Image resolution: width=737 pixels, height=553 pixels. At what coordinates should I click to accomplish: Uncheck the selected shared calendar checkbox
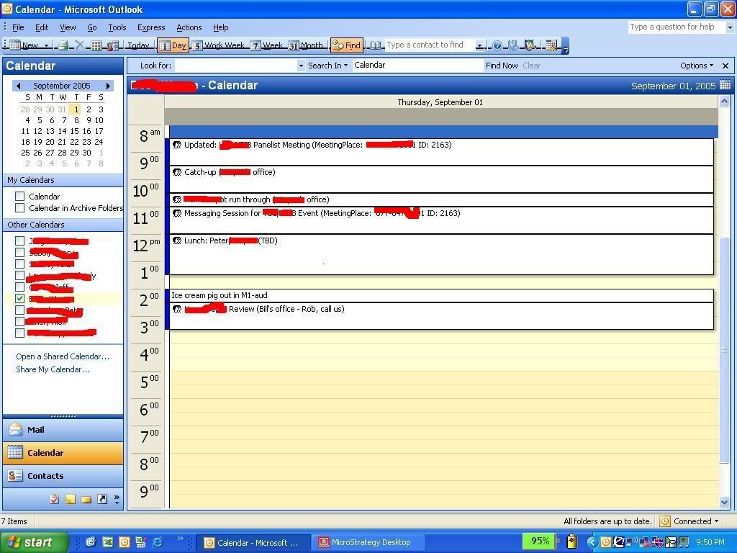pos(20,298)
